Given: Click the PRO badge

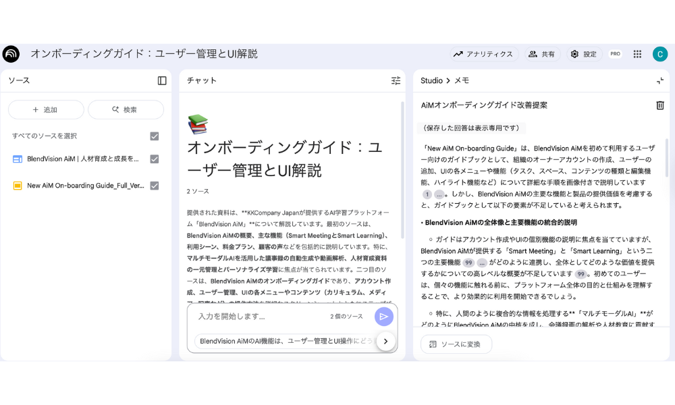Looking at the screenshot, I should click(x=615, y=54).
